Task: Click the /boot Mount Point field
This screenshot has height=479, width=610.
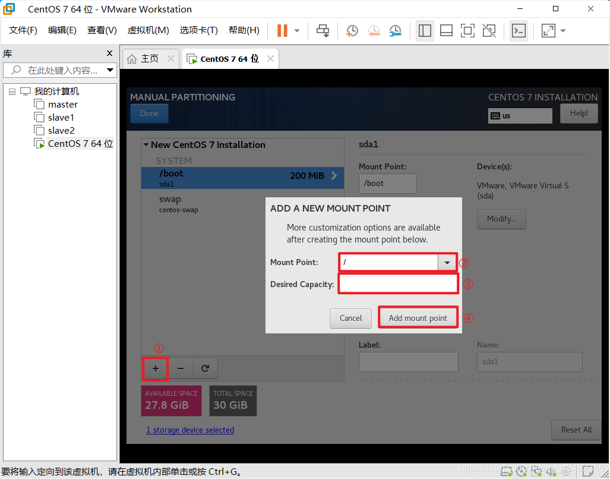Action: click(387, 183)
